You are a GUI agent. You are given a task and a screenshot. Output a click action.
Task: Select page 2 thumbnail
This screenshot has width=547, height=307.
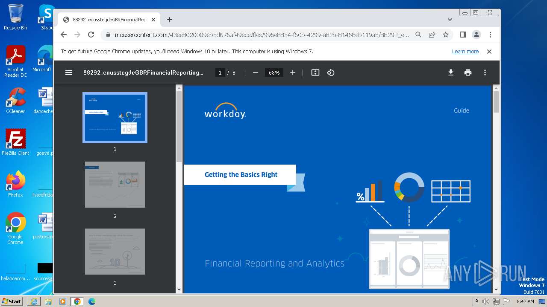[115, 185]
